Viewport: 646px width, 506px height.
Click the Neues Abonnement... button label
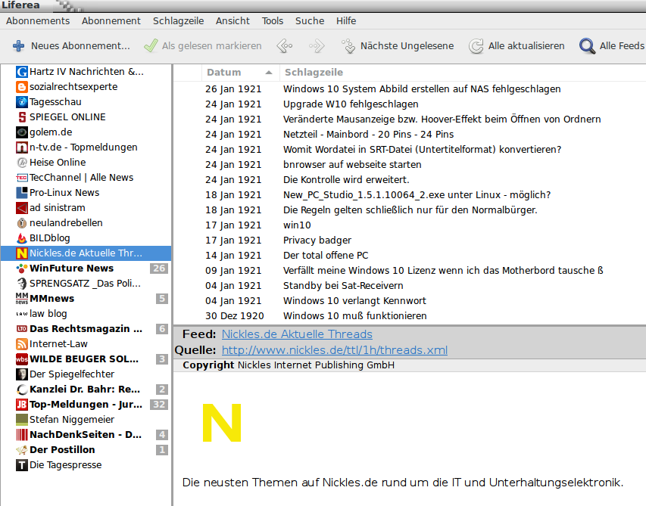click(80, 45)
